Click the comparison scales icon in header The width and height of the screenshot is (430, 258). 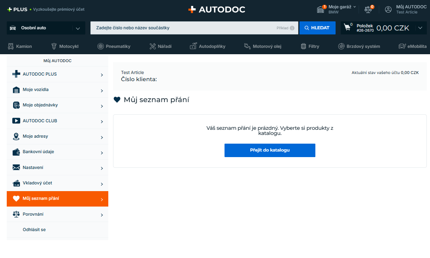369,9
